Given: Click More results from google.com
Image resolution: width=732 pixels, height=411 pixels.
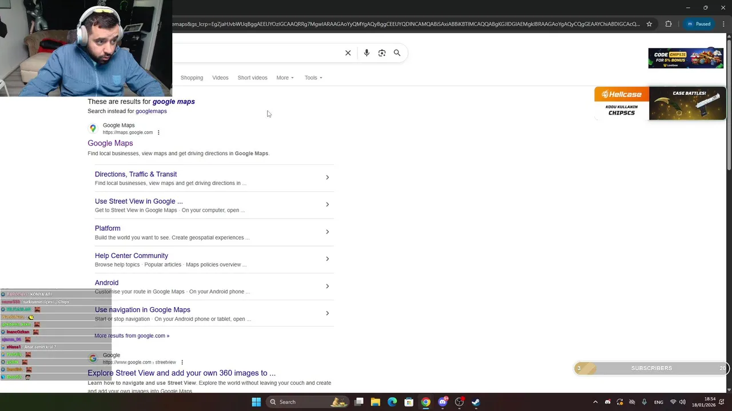Looking at the screenshot, I should (x=132, y=336).
